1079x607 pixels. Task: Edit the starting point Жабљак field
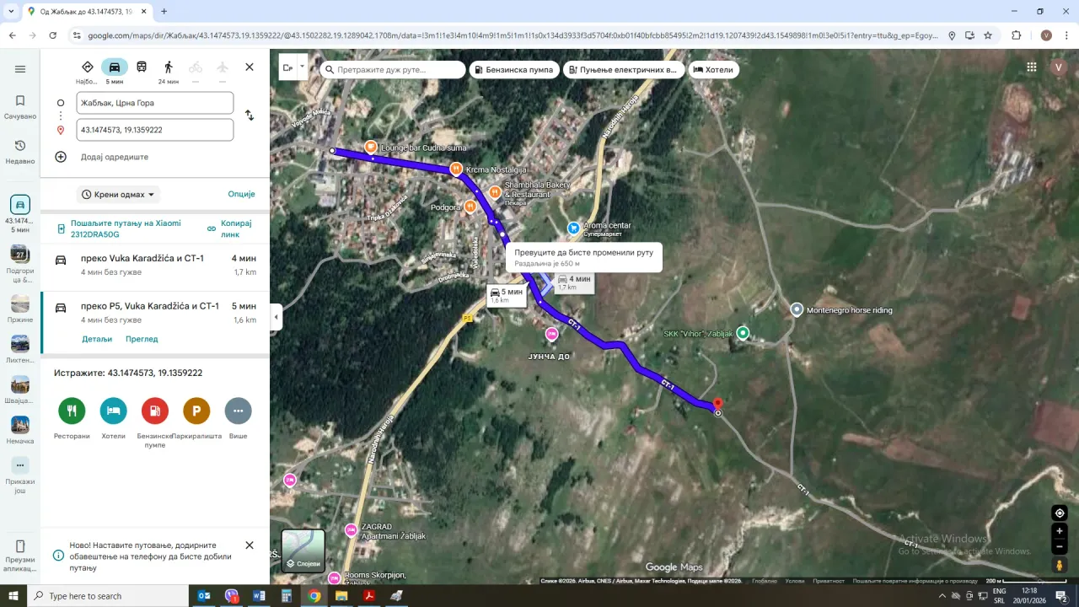154,103
